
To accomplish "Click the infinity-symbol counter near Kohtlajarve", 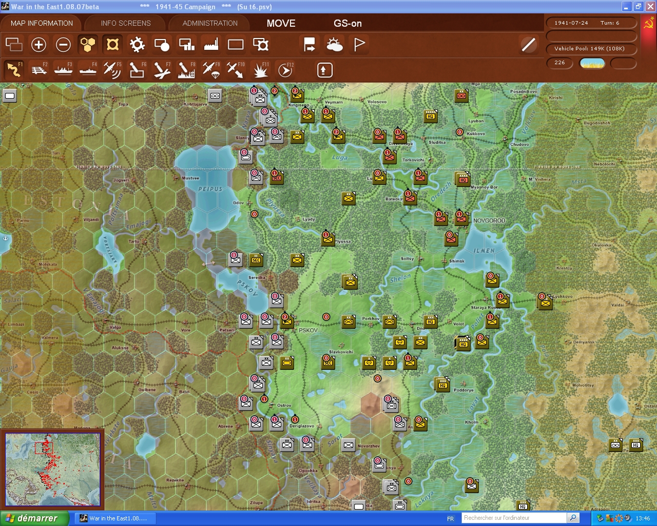I will coord(215,96).
